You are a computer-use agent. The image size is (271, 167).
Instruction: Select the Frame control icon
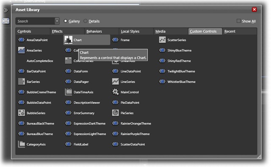click(115, 40)
